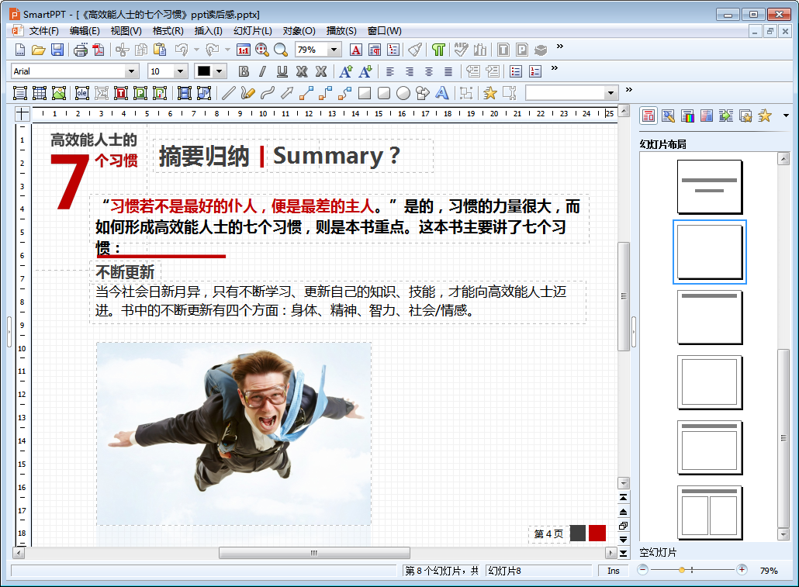
Task: Click the zoom slider handle in status bar
Action: [x=682, y=570]
